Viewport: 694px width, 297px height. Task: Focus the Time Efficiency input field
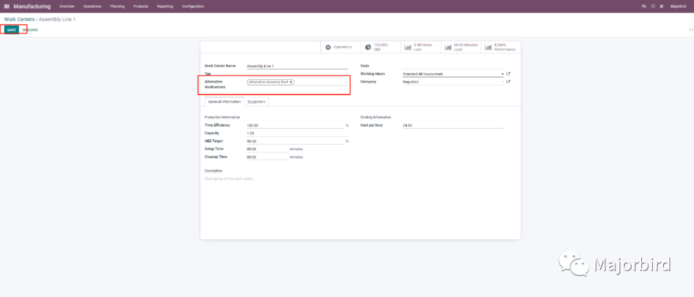pos(296,125)
